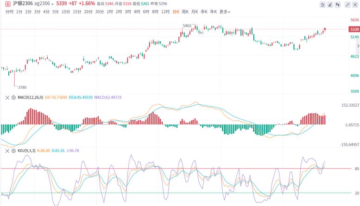The width and height of the screenshot is (360, 206).
Task: Switch to 5分 timeframe
Action: (x=55, y=12)
